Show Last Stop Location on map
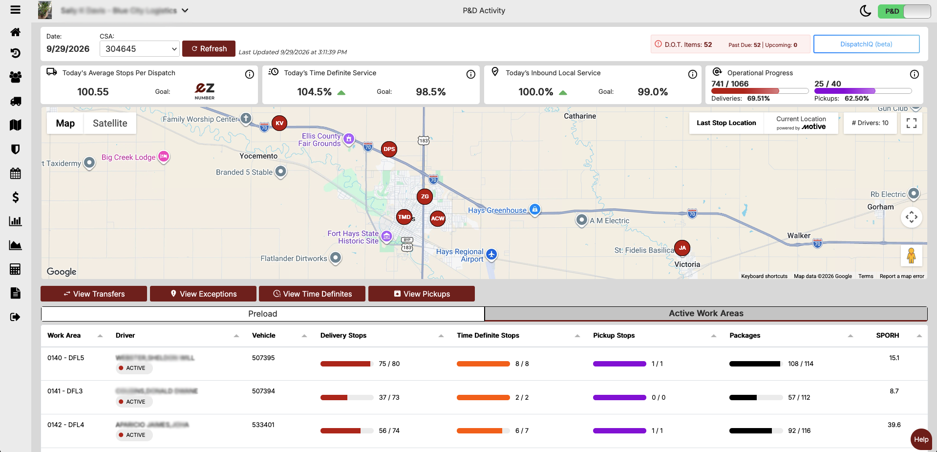 click(x=726, y=123)
